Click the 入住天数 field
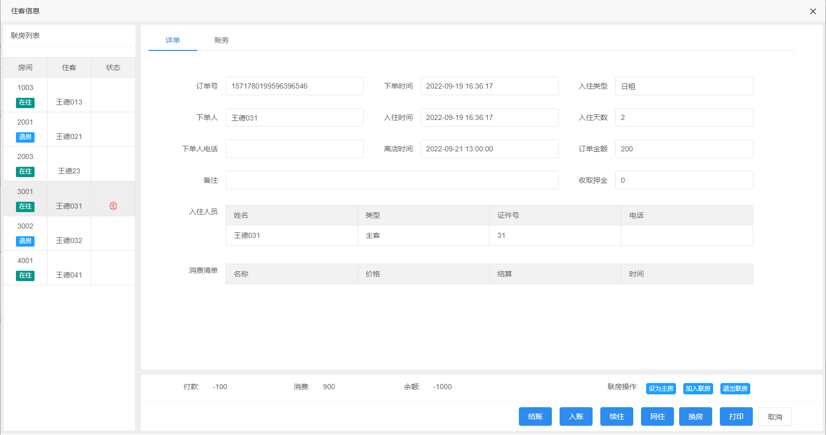Image resolution: width=826 pixels, height=435 pixels. (684, 117)
